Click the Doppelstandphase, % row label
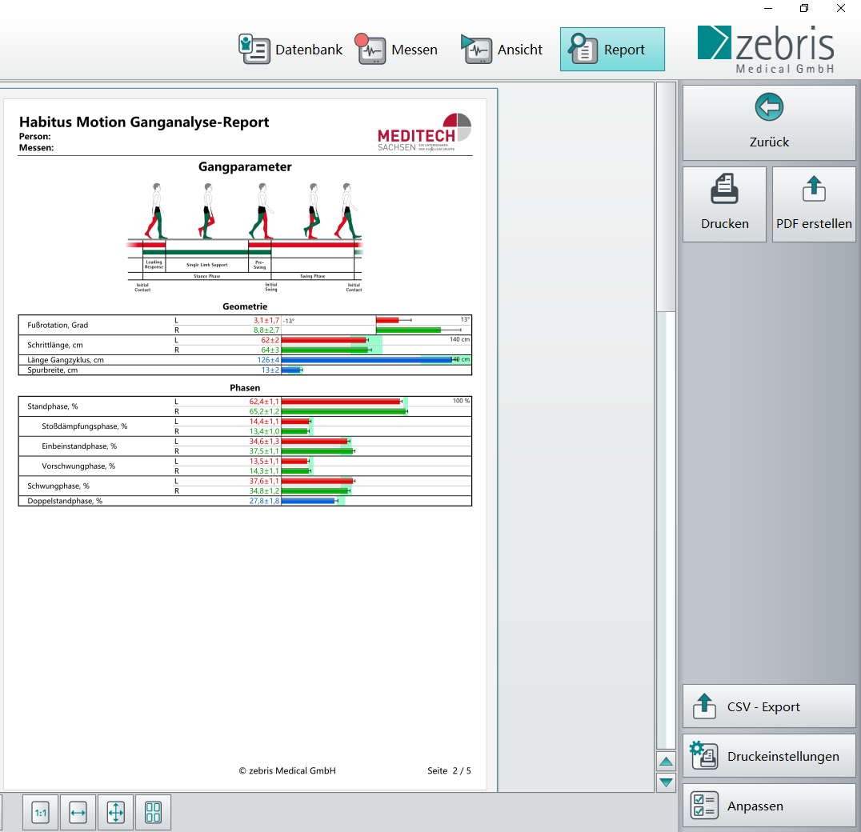This screenshot has width=861, height=832. click(65, 501)
